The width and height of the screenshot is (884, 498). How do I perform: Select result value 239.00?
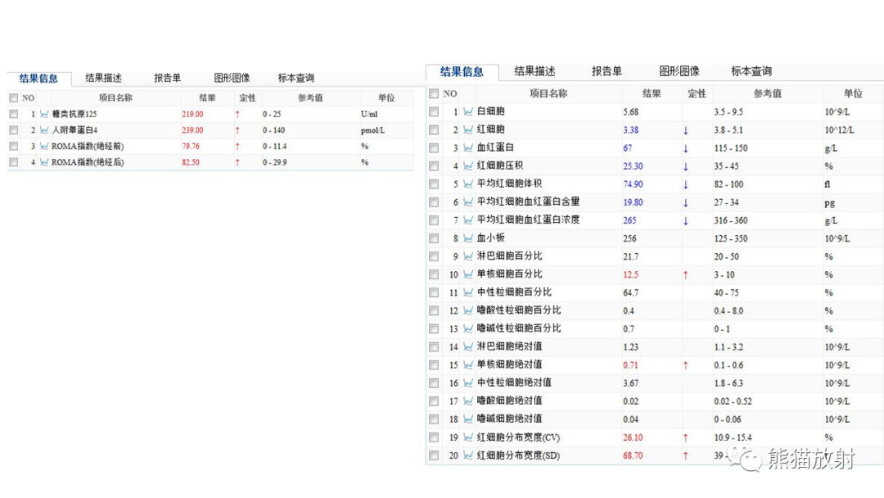[192, 130]
